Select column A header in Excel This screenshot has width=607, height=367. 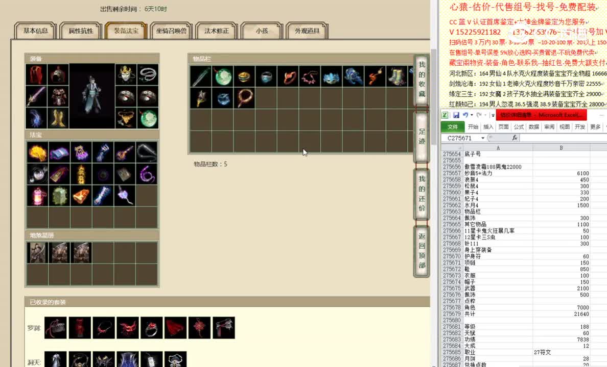pyautogui.click(x=498, y=148)
